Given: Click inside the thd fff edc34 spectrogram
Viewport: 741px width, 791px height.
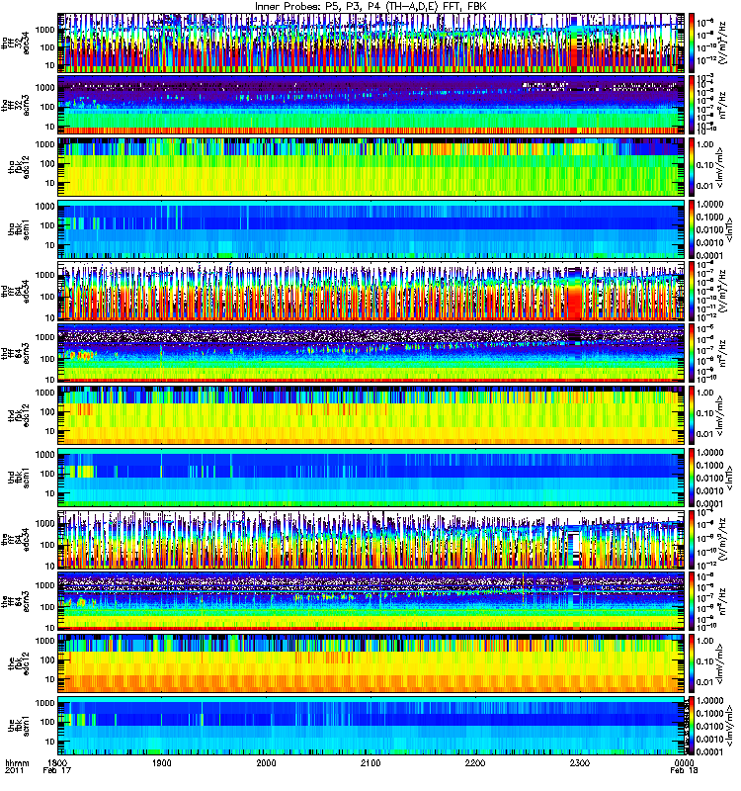Looking at the screenshot, I should pyautogui.click(x=370, y=291).
